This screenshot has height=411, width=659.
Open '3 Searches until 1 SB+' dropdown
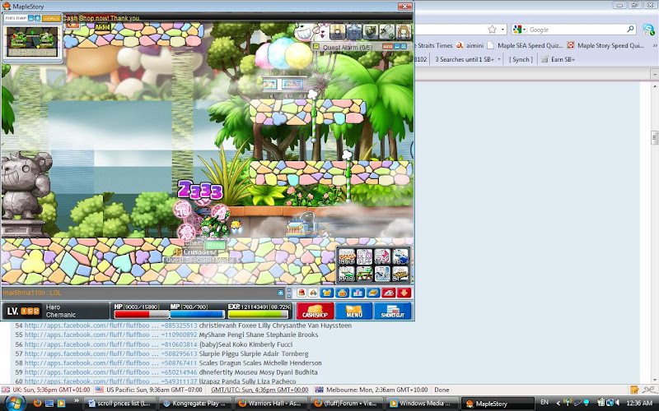point(467,59)
